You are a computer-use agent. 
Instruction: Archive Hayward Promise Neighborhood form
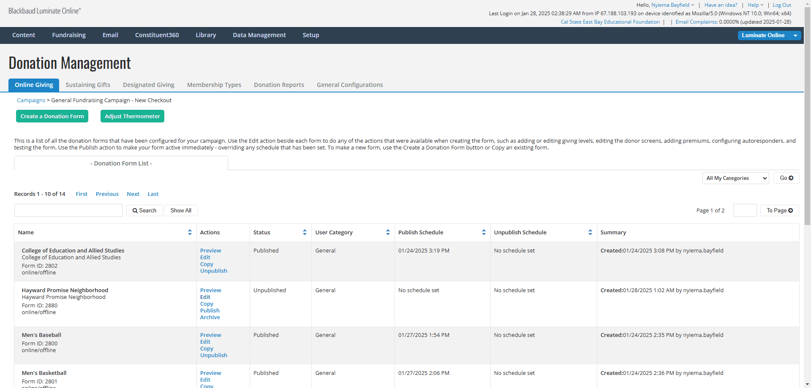click(x=210, y=317)
